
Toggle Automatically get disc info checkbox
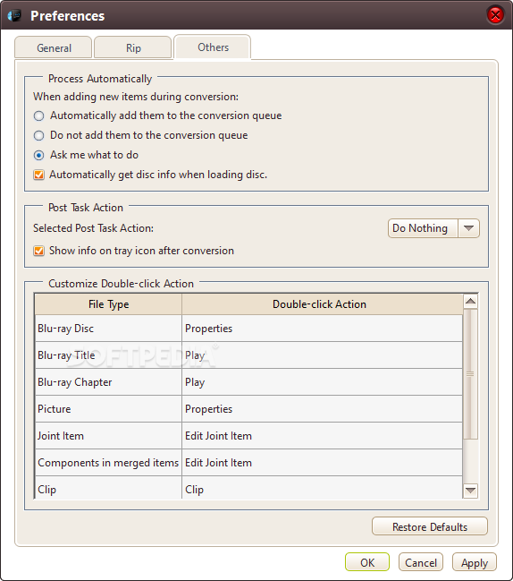tap(38, 175)
